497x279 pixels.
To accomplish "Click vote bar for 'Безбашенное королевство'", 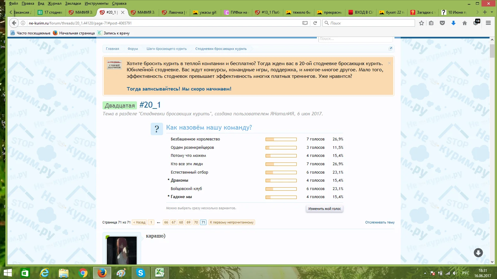I will tap(281, 139).
